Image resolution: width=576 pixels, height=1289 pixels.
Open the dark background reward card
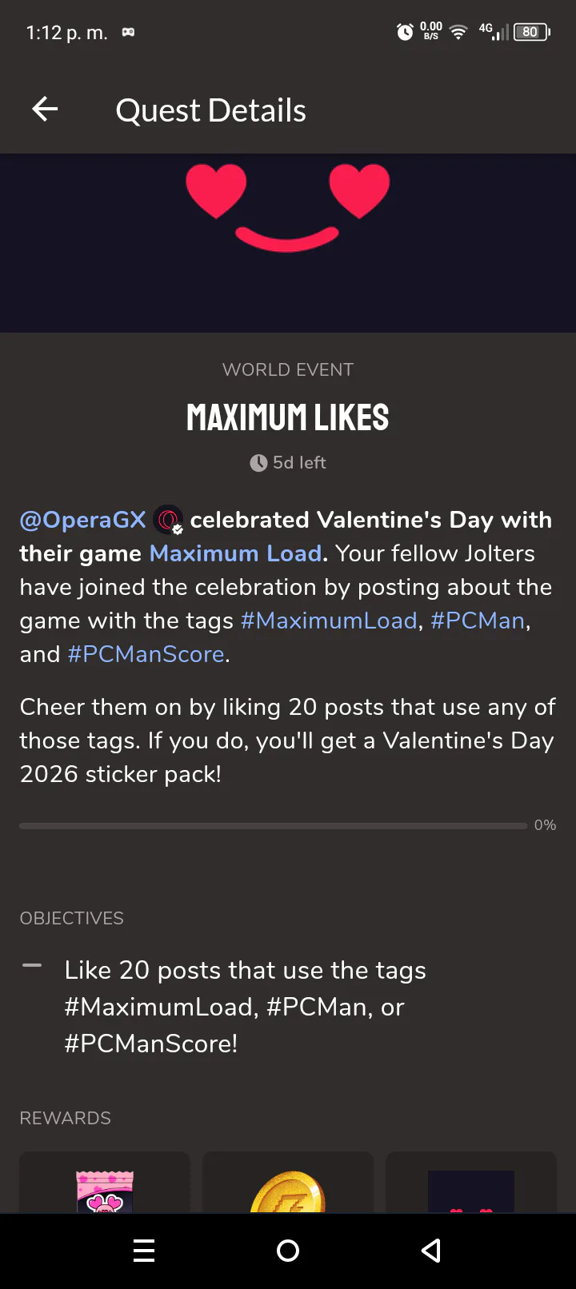[x=470, y=1191]
